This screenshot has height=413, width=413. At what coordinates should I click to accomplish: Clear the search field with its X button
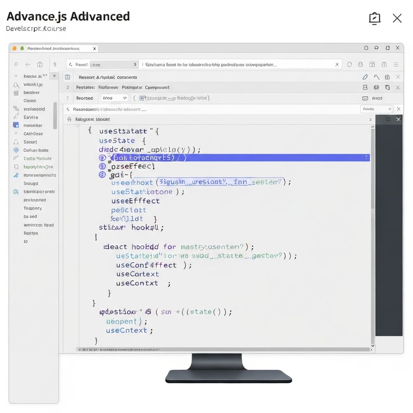[x=337, y=64]
